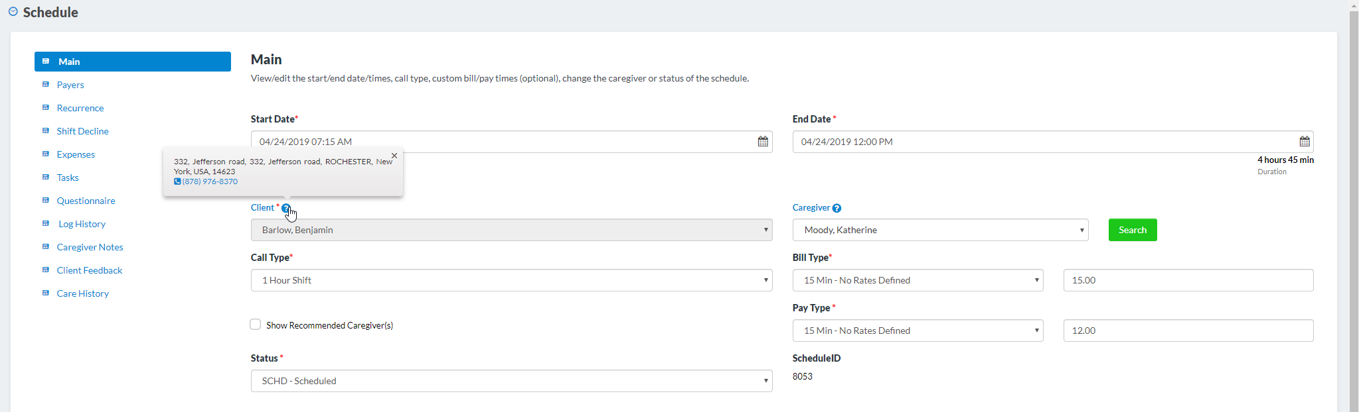Screen dimensions: 1359x412
Task: Click the icon beside Payers
Action: pos(46,85)
